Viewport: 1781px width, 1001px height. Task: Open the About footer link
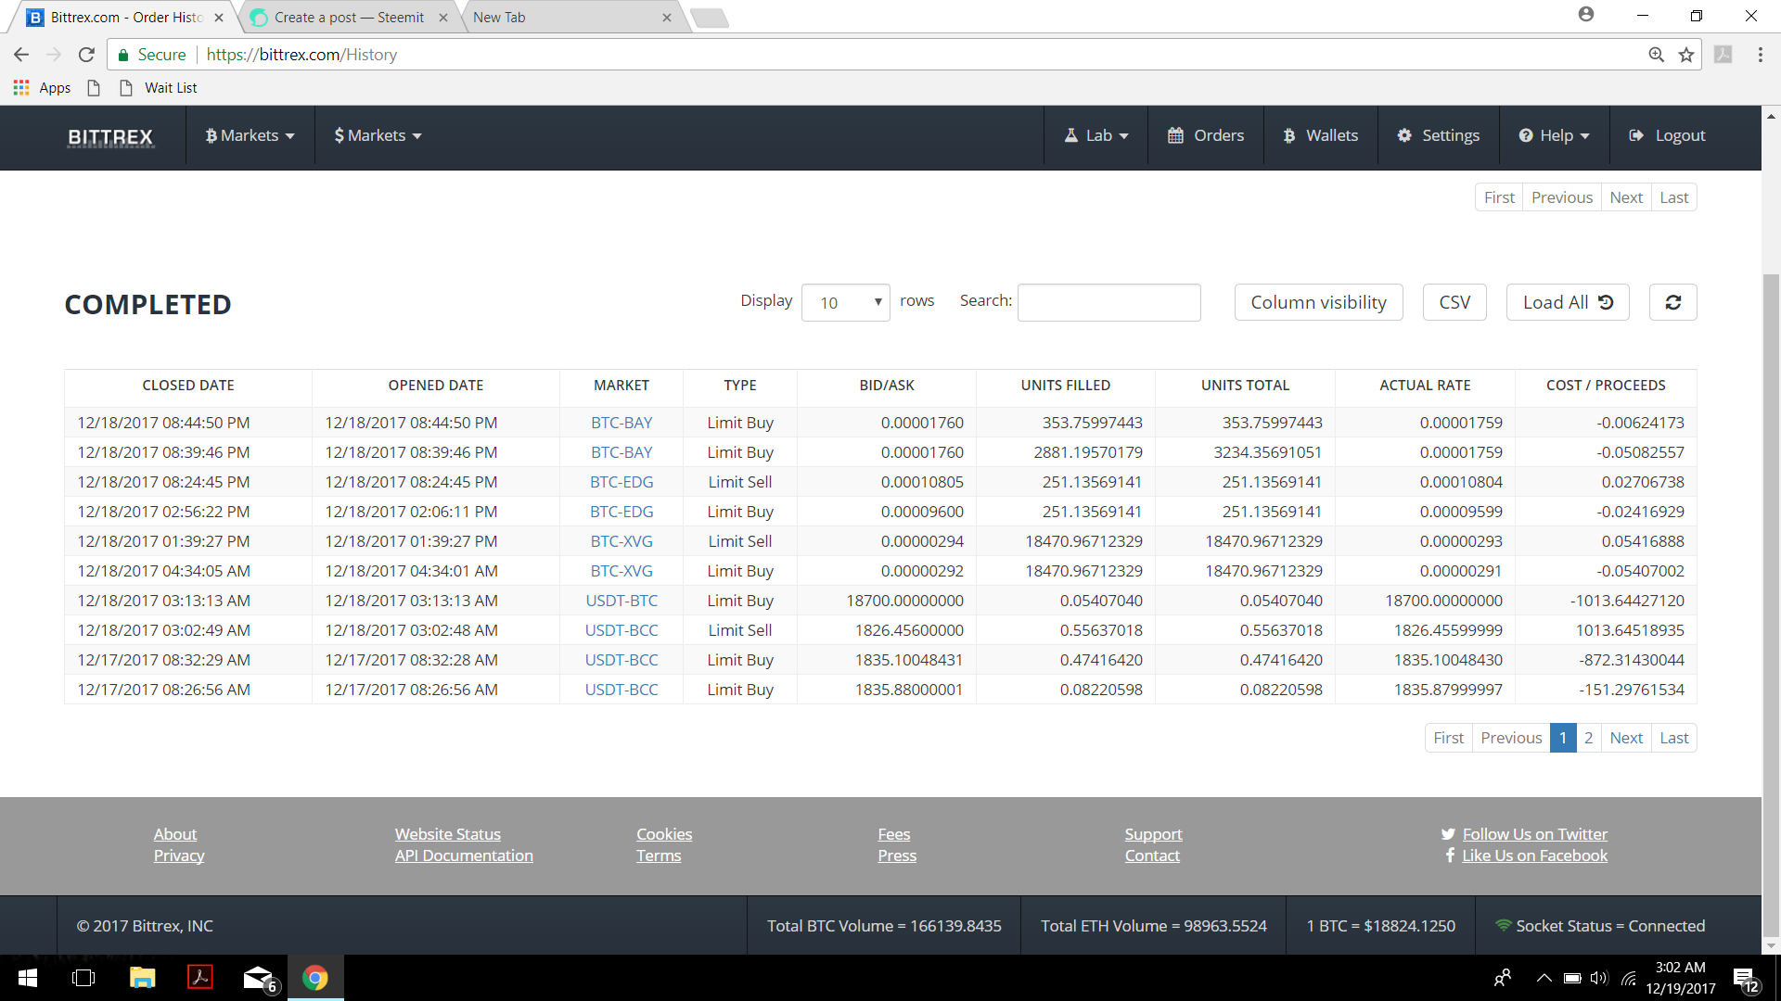click(x=175, y=834)
